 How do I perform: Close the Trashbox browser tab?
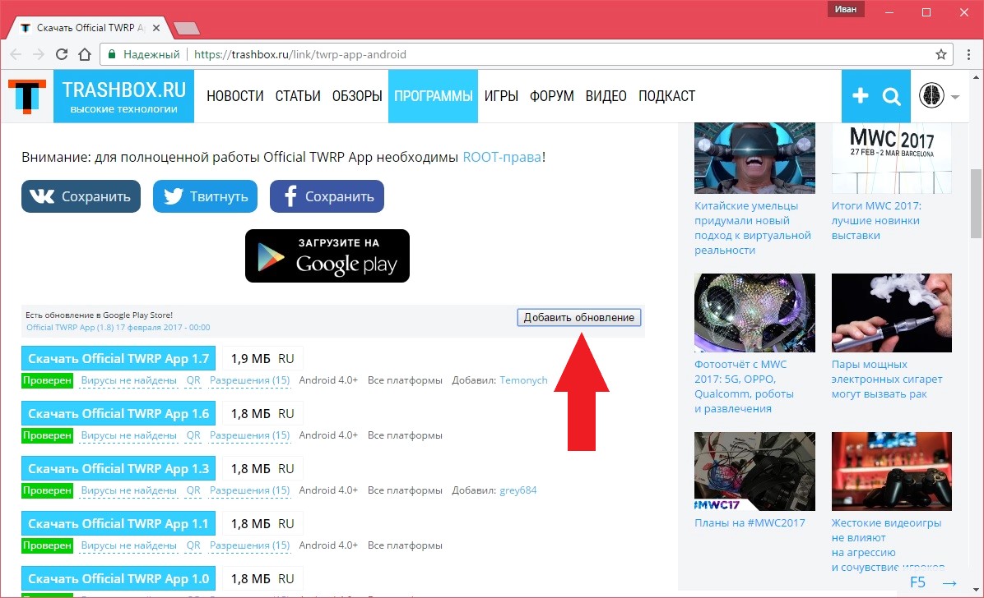(156, 28)
